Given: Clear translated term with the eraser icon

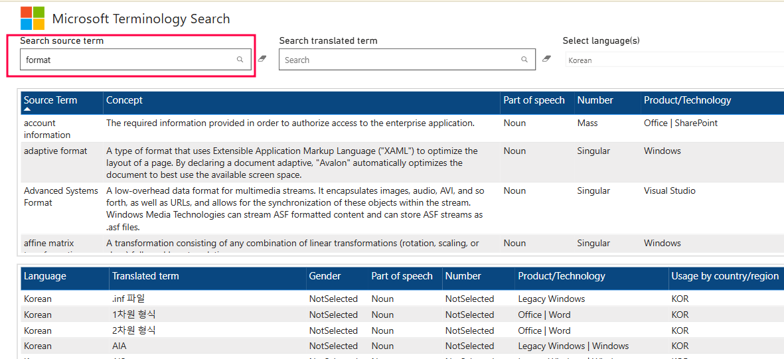Looking at the screenshot, I should click(546, 59).
